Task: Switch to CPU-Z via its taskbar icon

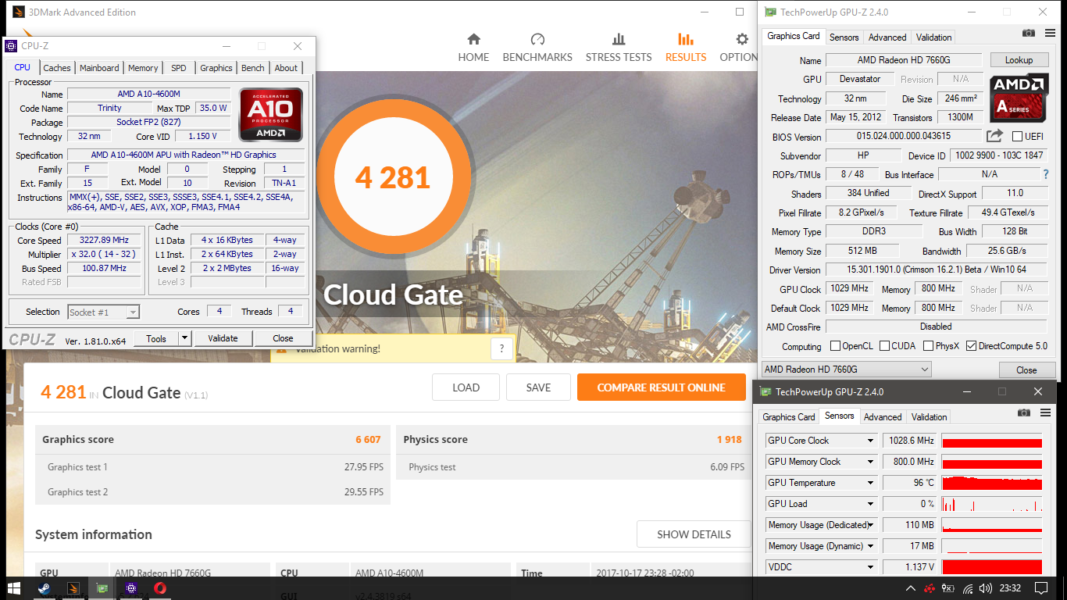Action: tap(131, 588)
